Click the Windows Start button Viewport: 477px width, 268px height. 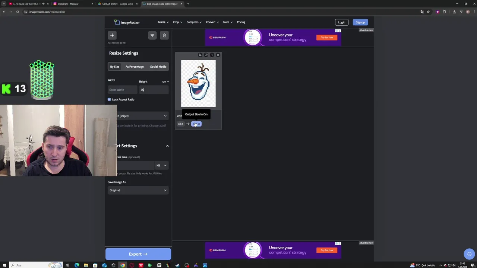click(x=4, y=265)
